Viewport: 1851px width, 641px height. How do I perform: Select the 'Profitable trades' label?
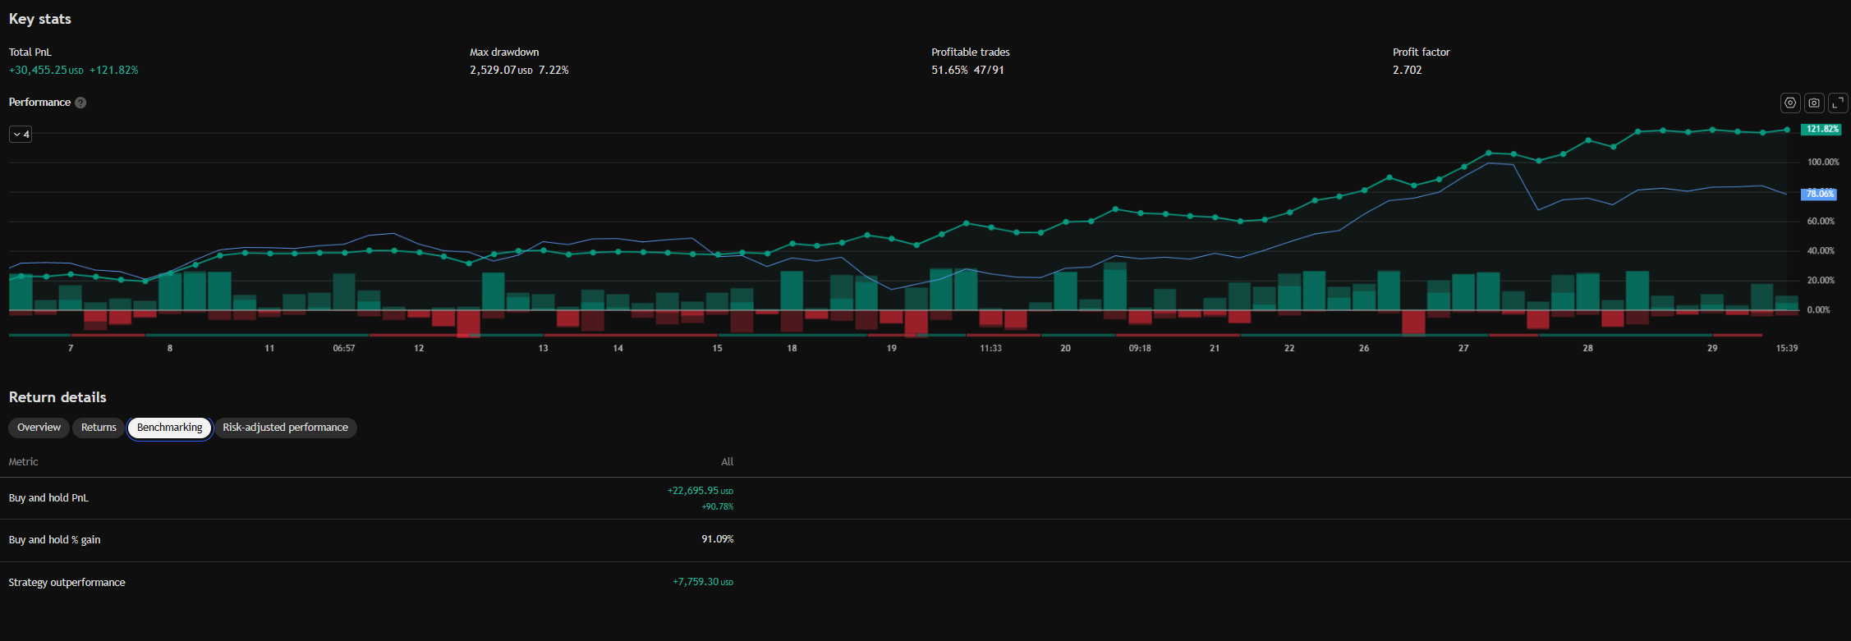tap(970, 52)
